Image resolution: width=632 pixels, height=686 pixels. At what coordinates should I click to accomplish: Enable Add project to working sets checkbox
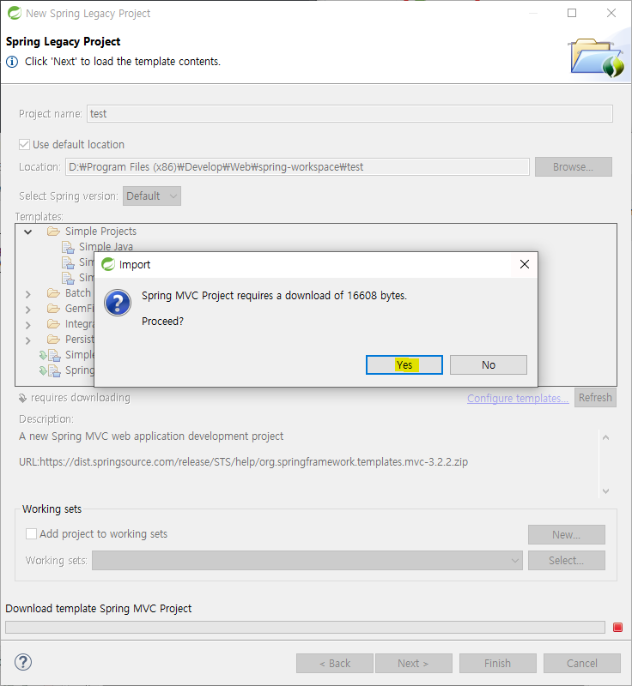[x=31, y=533]
